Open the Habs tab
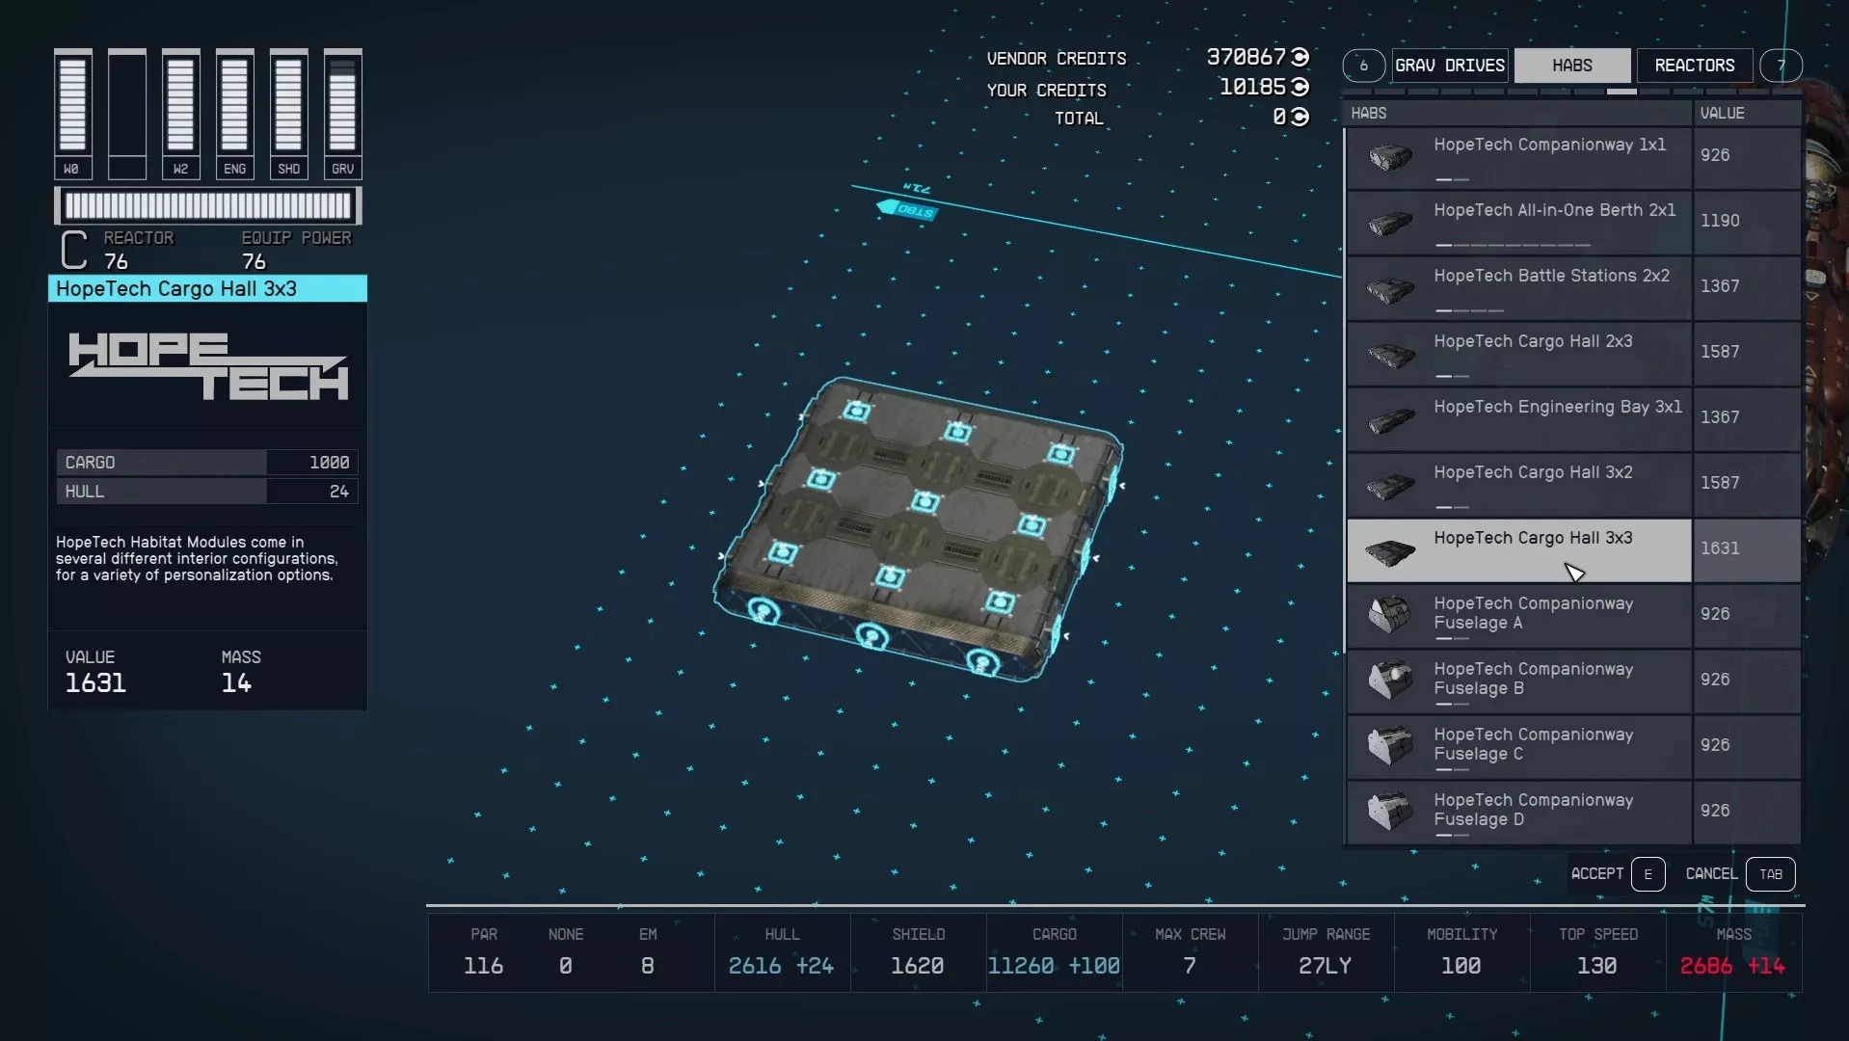Screen dimensions: 1849x1041 1572,66
